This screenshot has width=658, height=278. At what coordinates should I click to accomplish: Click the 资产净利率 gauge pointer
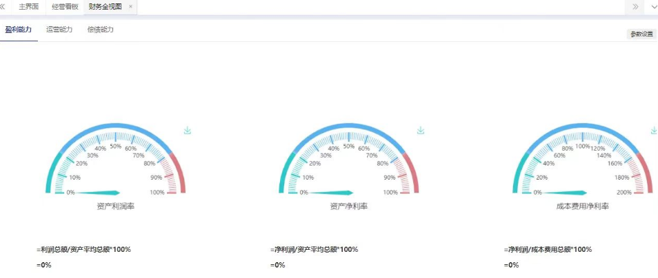330,193
